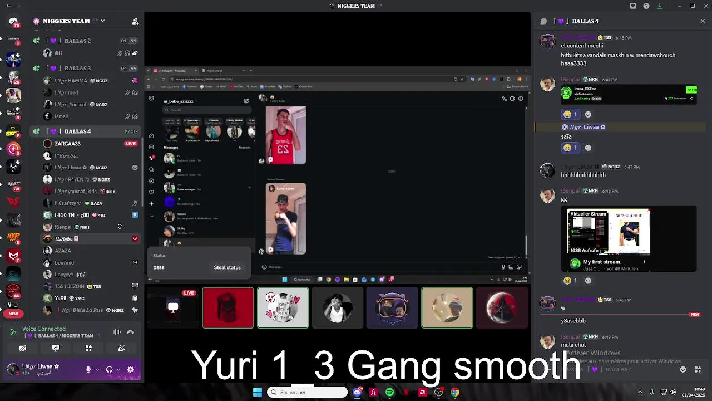Open microphone input options arrow

(97, 369)
